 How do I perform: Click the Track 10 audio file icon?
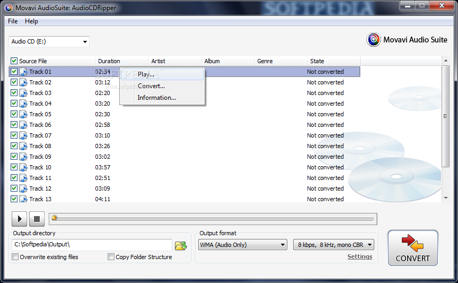click(x=23, y=167)
